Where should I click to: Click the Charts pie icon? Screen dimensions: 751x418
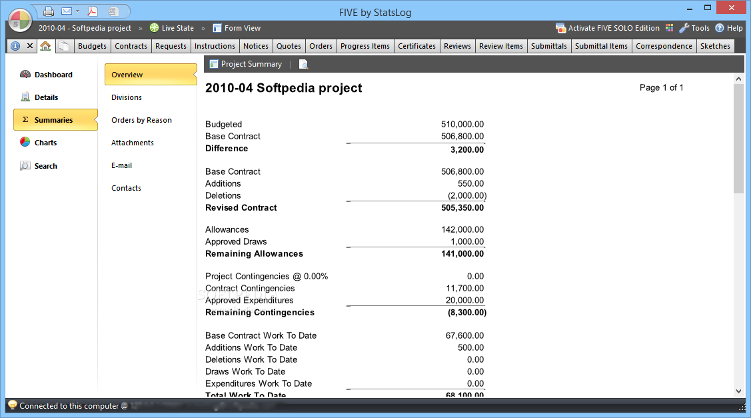(x=25, y=143)
